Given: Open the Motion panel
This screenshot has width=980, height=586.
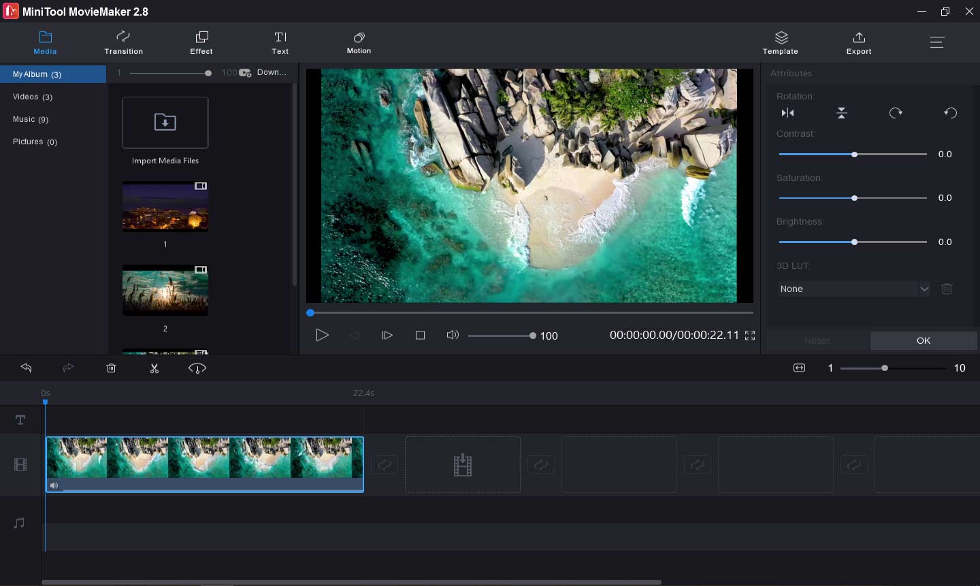Looking at the screenshot, I should 359,42.
